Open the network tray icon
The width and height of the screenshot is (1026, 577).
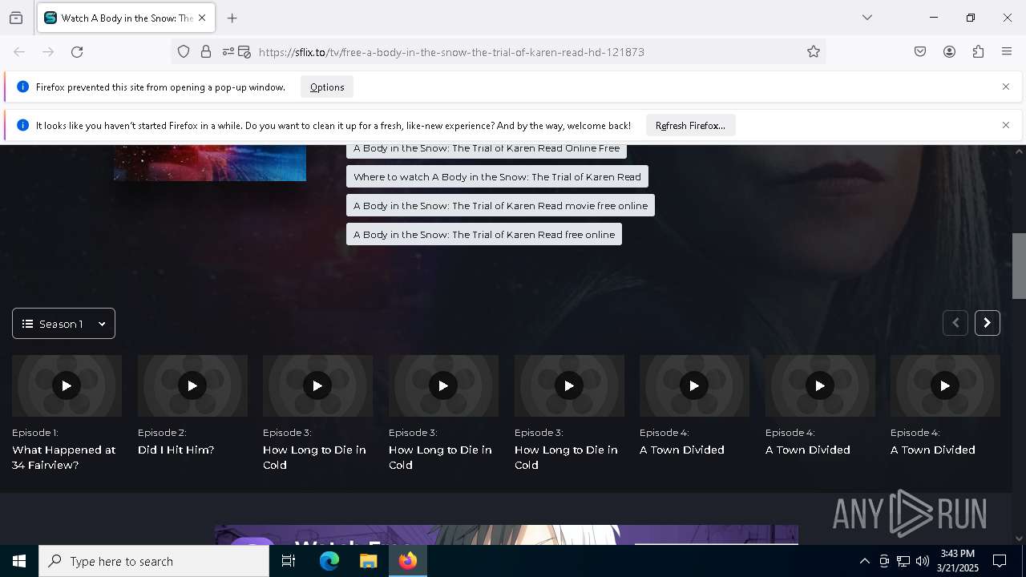pyautogui.click(x=903, y=561)
